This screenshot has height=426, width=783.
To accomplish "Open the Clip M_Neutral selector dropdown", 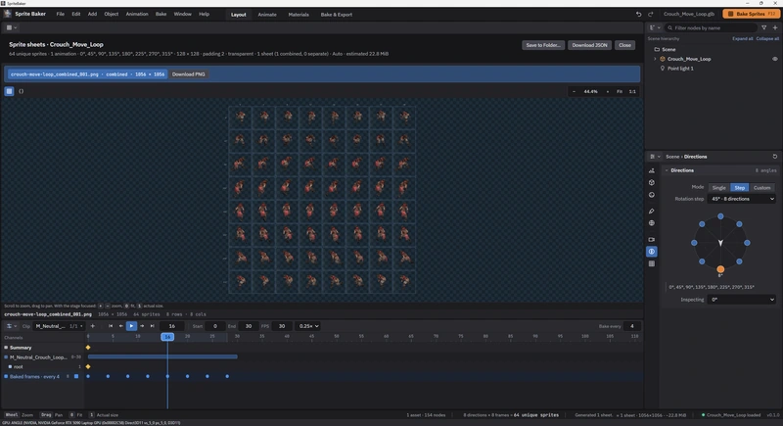I will pos(59,326).
